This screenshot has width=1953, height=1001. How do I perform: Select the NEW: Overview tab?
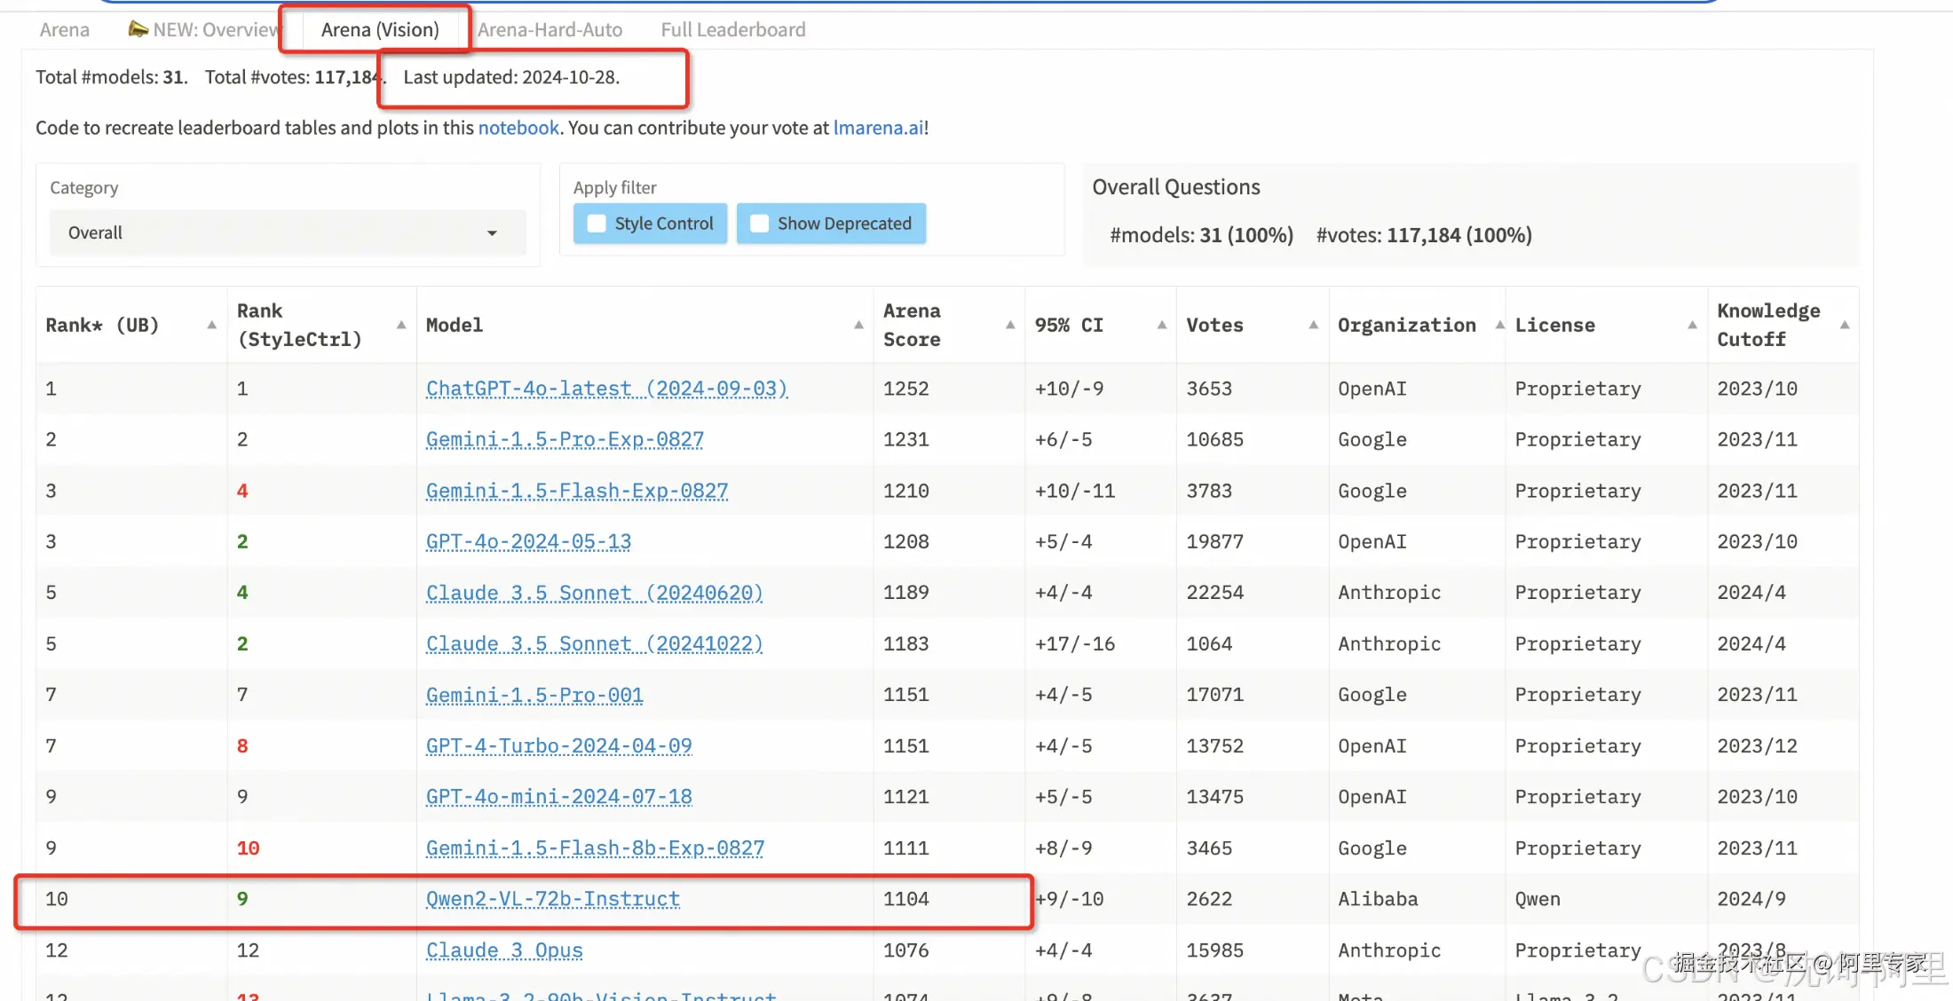(x=204, y=30)
